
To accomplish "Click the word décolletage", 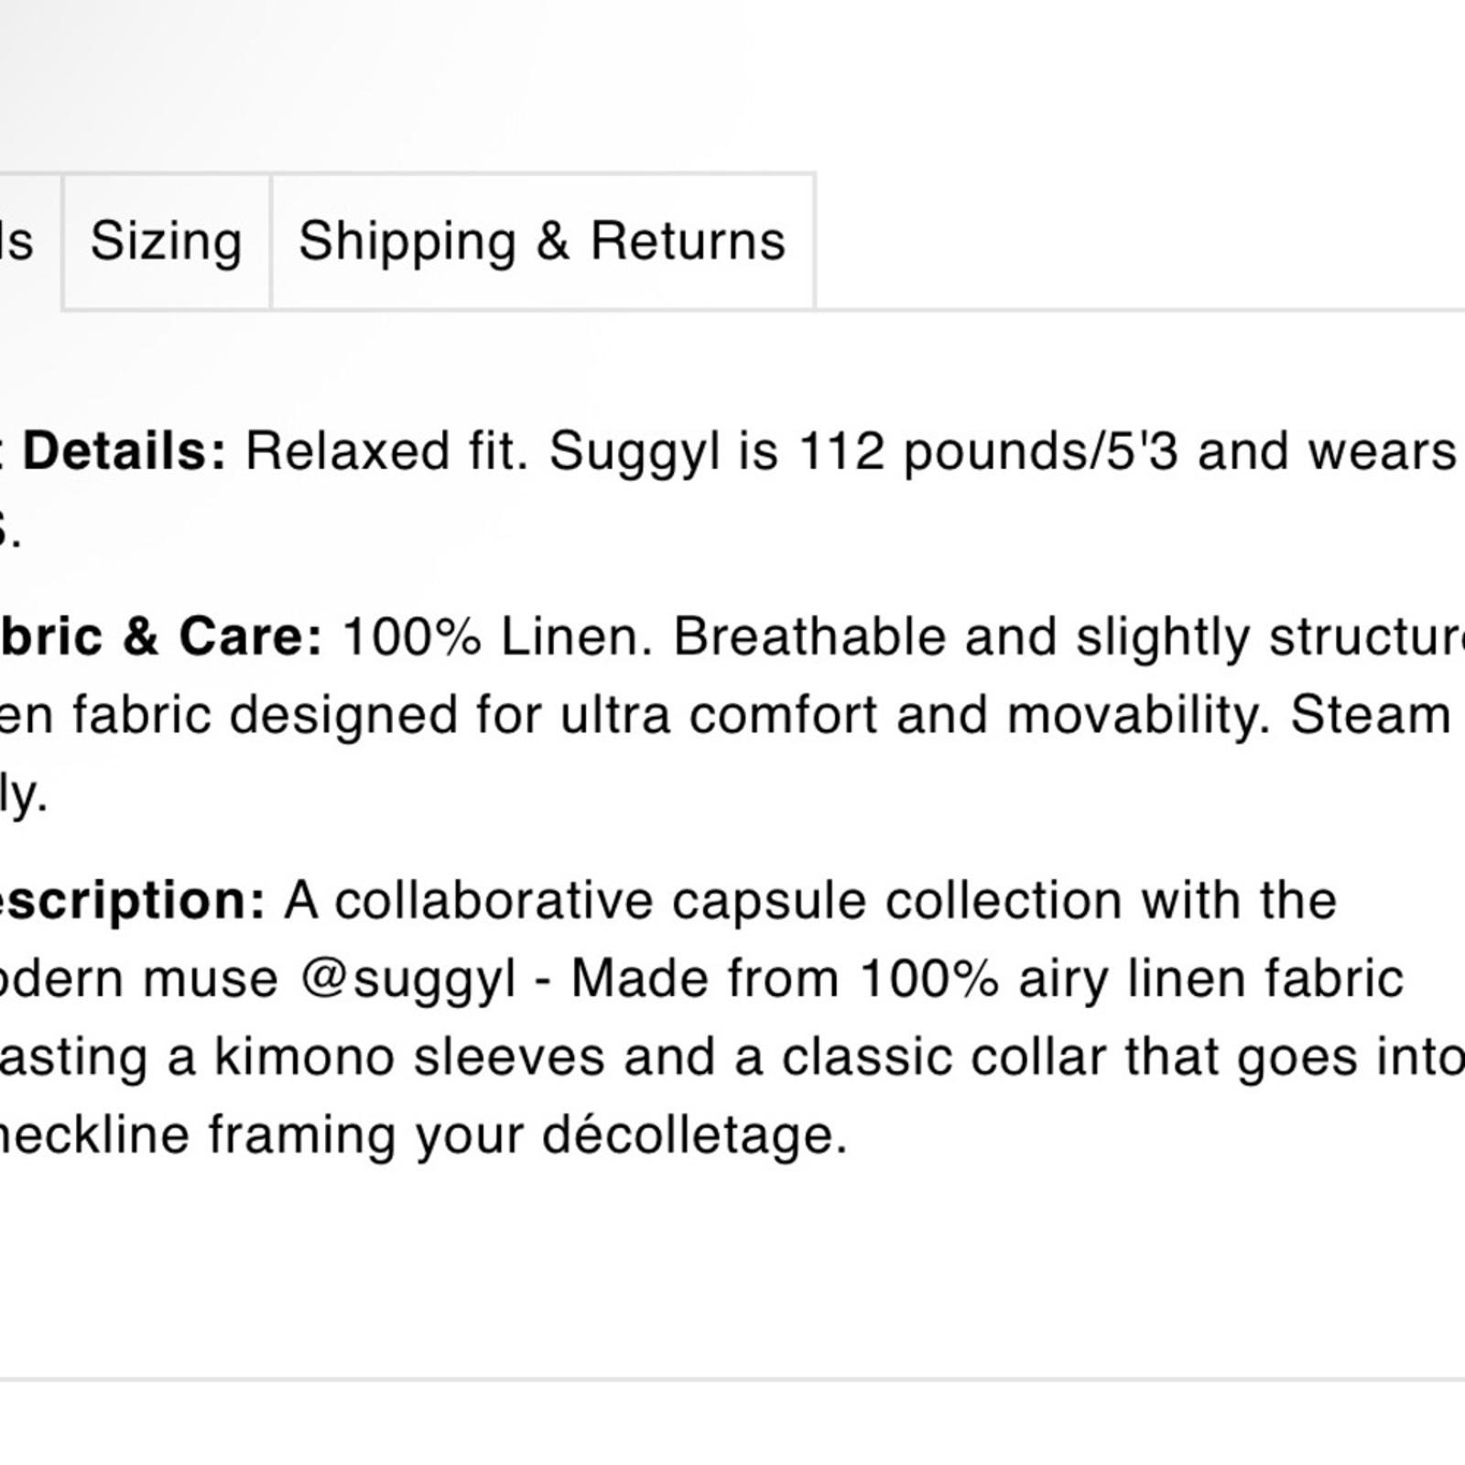I will click(x=695, y=1135).
